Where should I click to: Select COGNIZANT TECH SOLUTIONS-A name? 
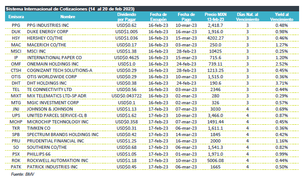60,71
